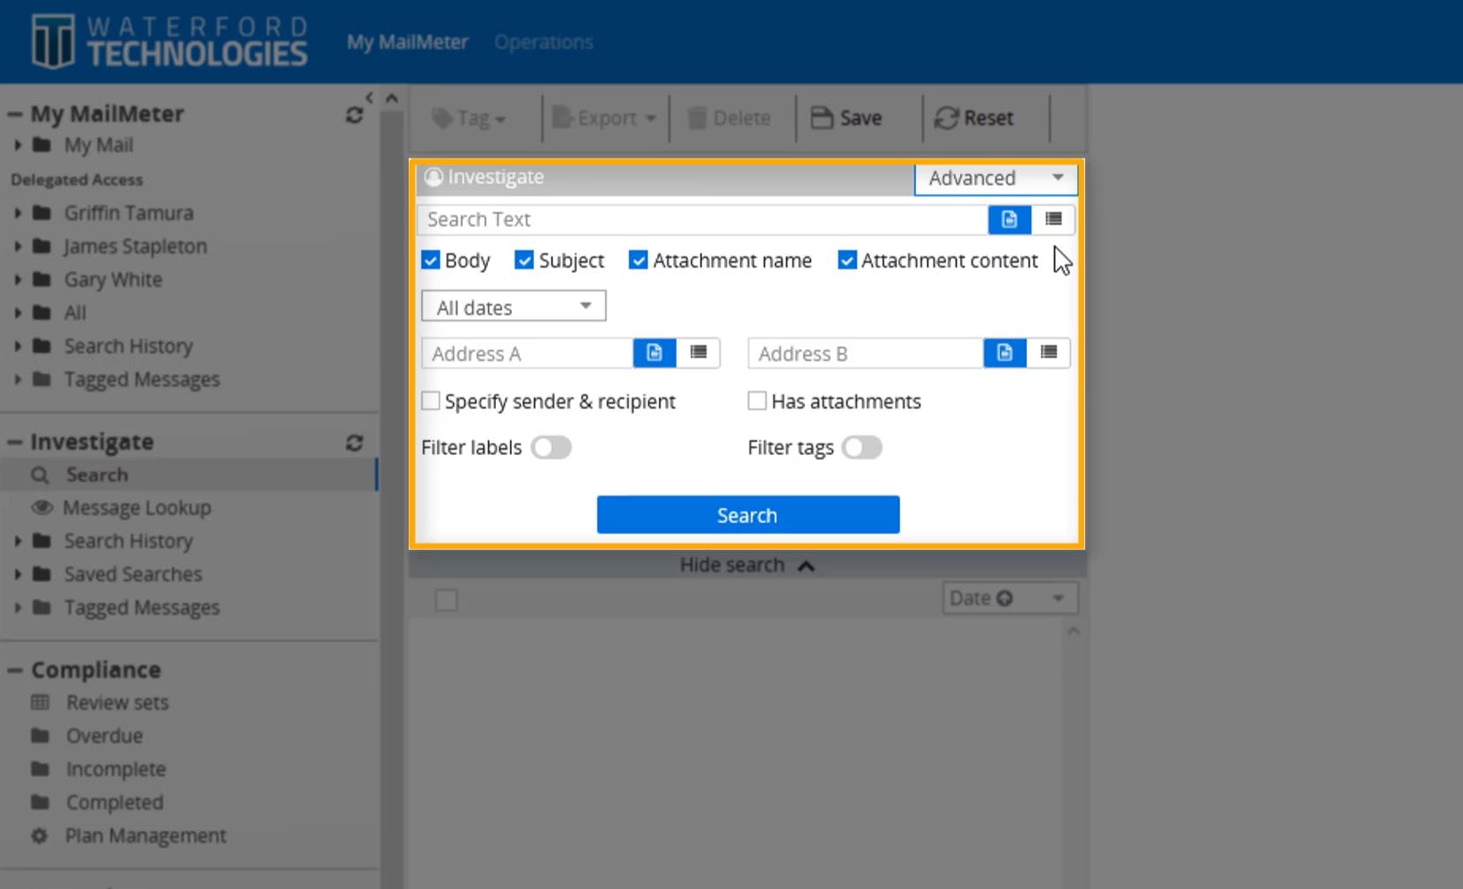Click the Delete button
Screen dimensions: 1463x889
[728, 118]
